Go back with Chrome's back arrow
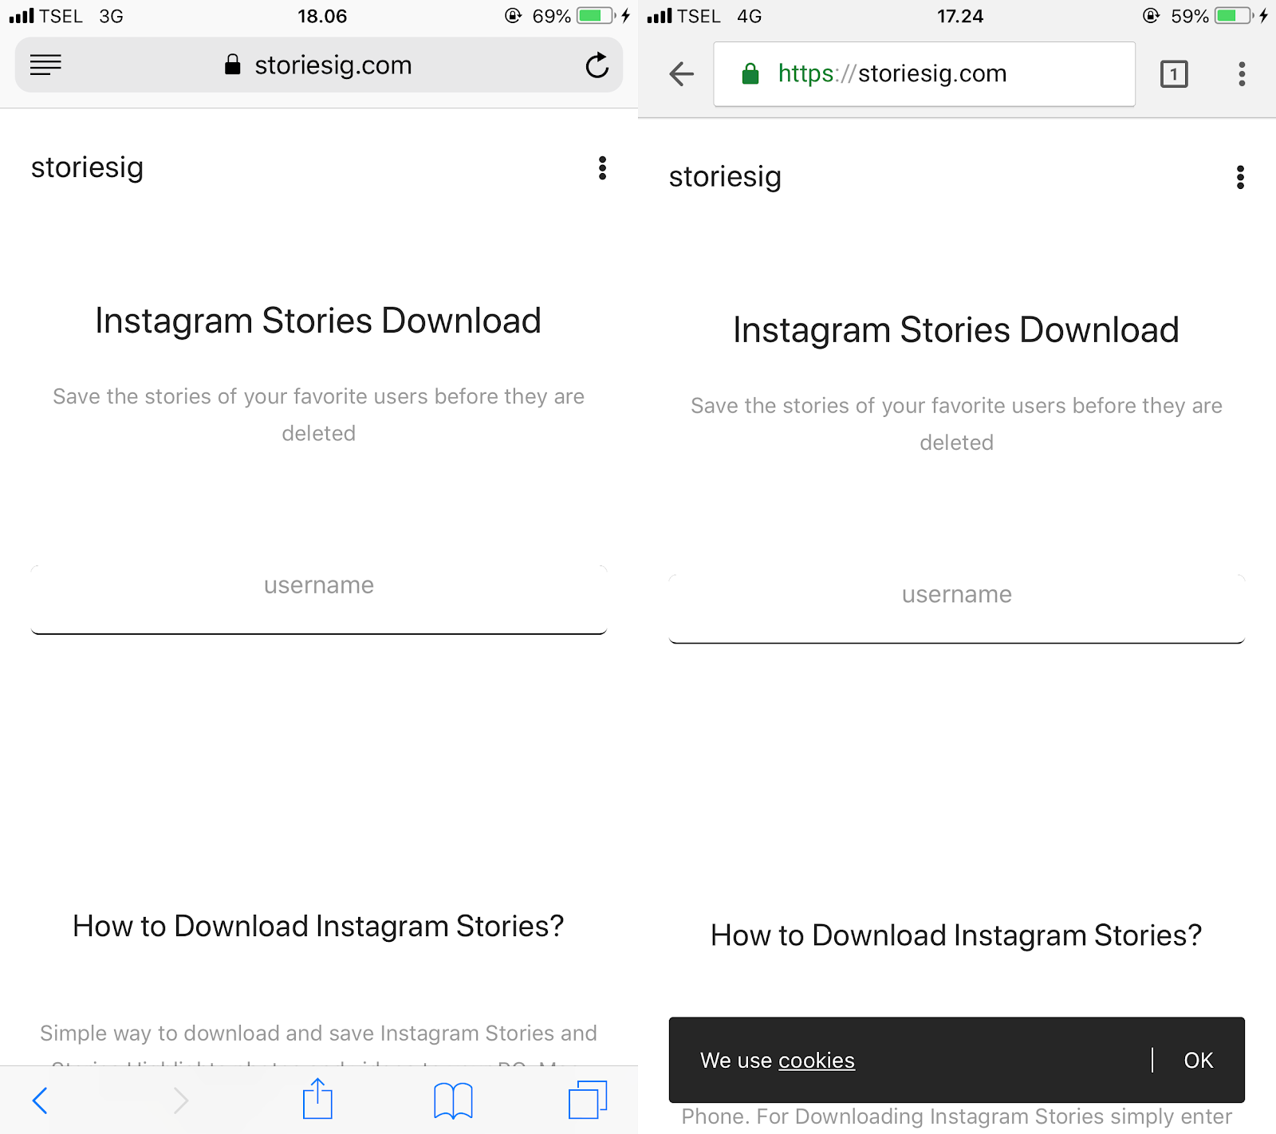The height and width of the screenshot is (1134, 1276). 682,74
